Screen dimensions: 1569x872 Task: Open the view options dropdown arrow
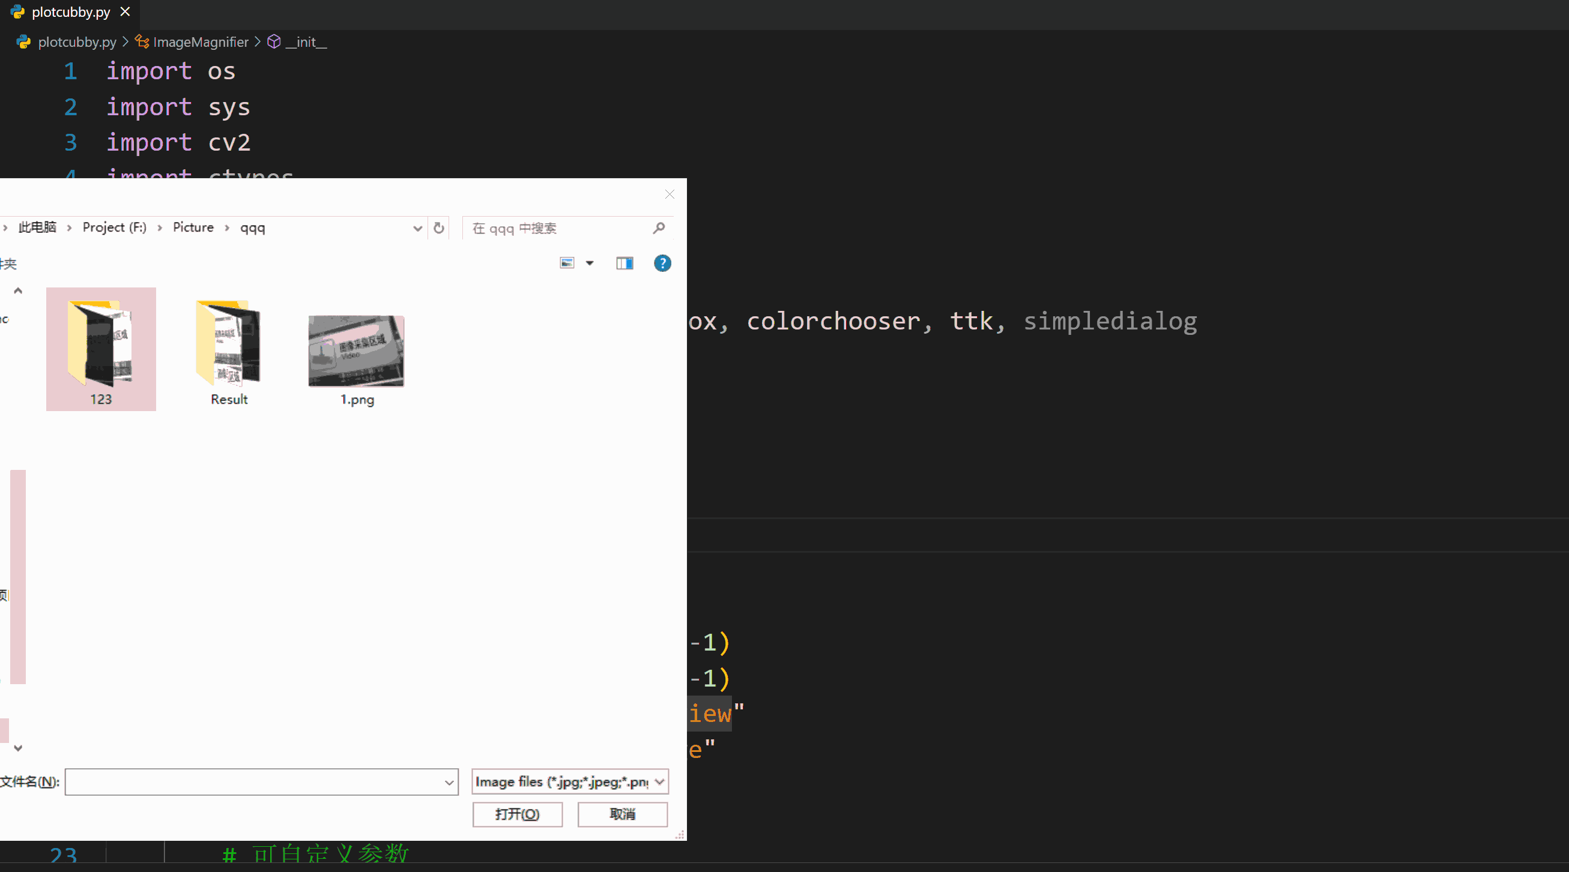pyautogui.click(x=590, y=263)
